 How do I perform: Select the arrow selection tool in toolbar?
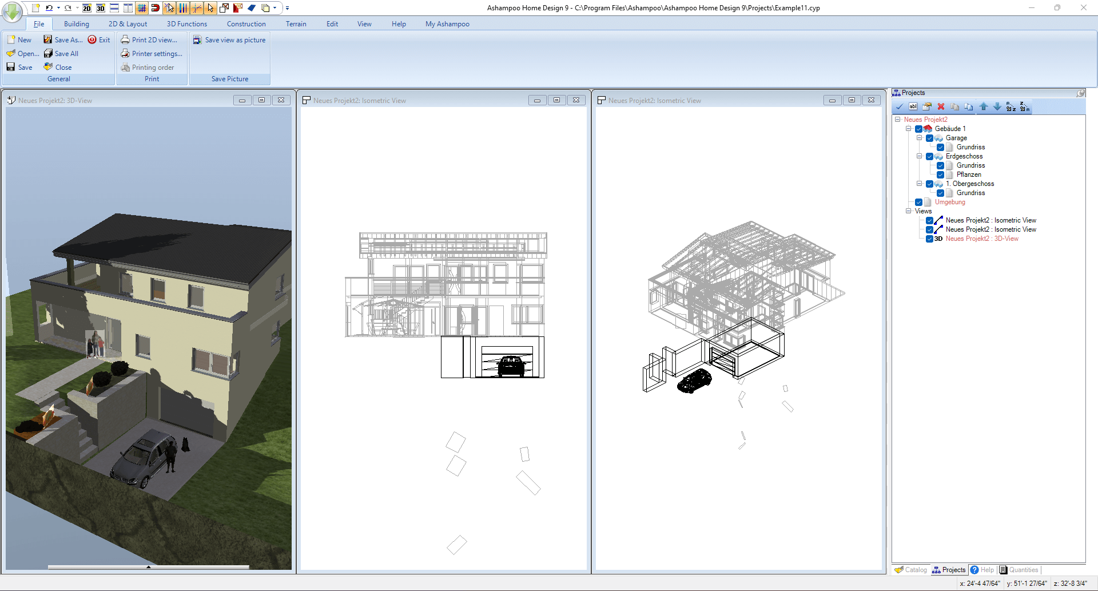click(210, 9)
